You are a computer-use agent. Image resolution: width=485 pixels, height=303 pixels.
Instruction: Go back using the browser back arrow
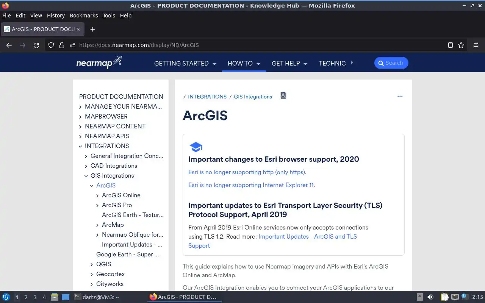click(x=9, y=45)
